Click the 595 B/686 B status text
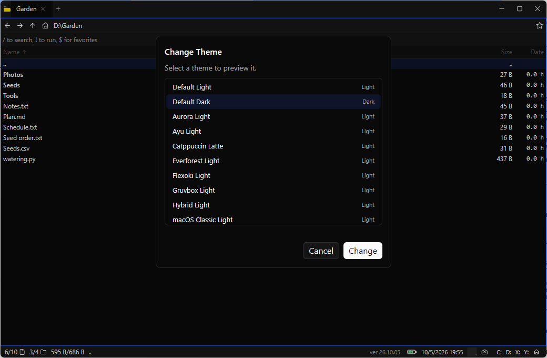Viewport: 547px width, 358px height. point(68,352)
